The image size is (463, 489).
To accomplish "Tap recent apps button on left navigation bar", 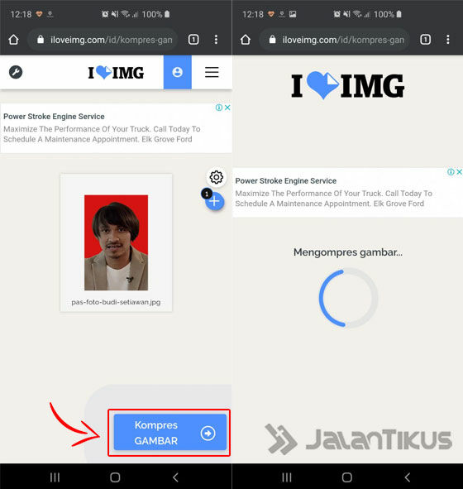I will [55, 477].
